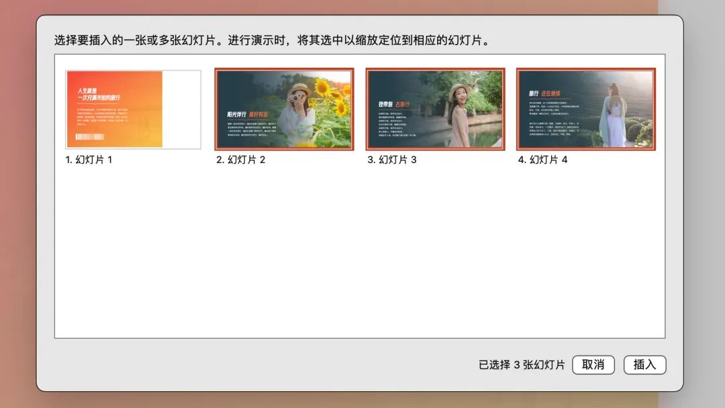Click the instruction text starting with 选择要插入的
The height and width of the screenshot is (408, 725).
point(272,40)
